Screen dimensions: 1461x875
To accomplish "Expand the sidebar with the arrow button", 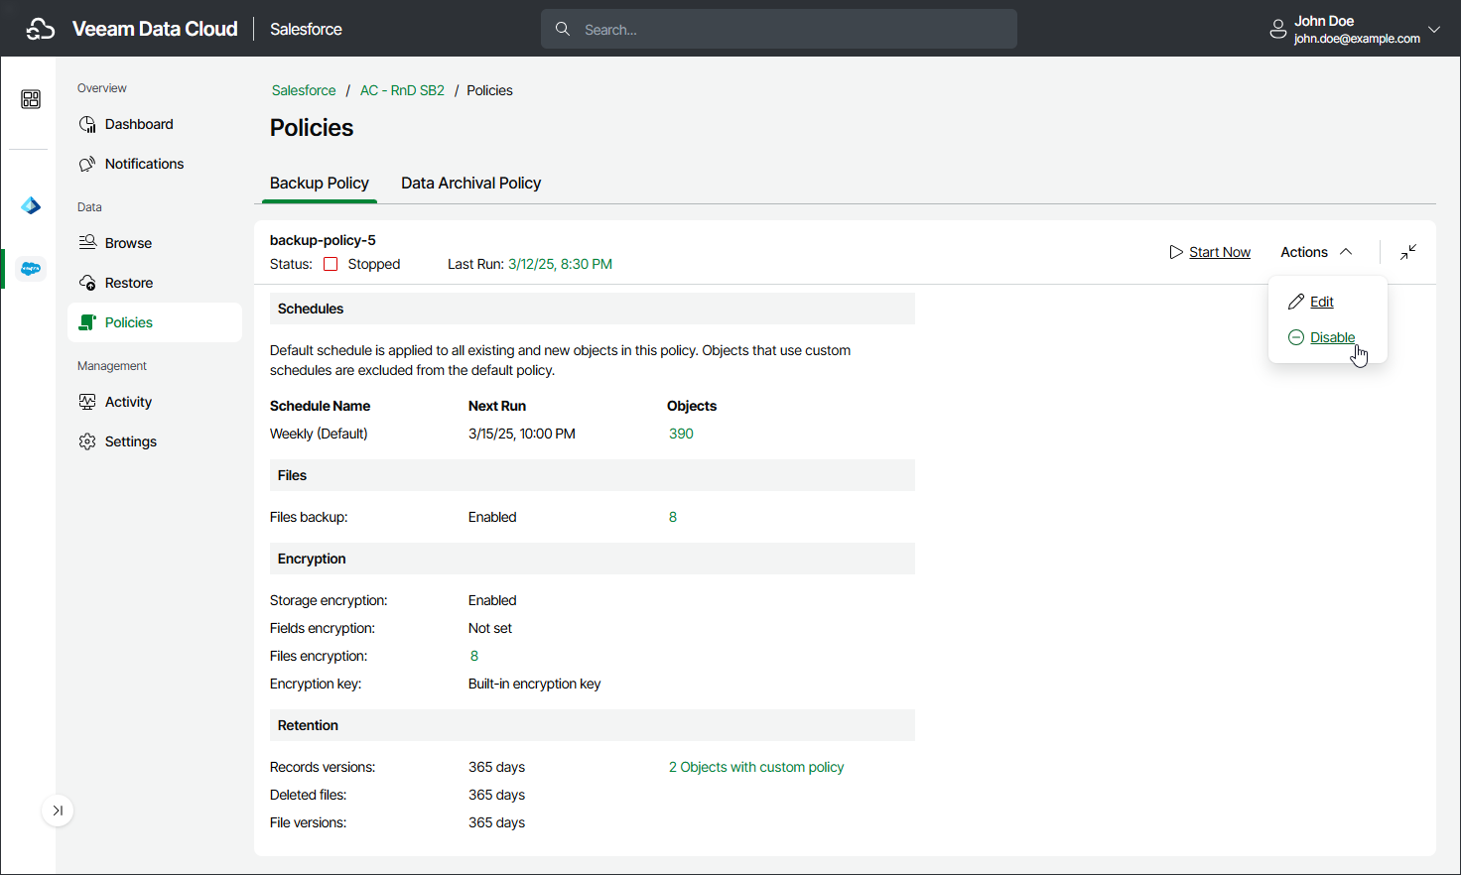I will [58, 811].
